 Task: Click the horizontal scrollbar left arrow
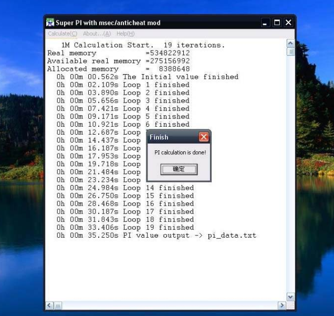(x=49, y=305)
